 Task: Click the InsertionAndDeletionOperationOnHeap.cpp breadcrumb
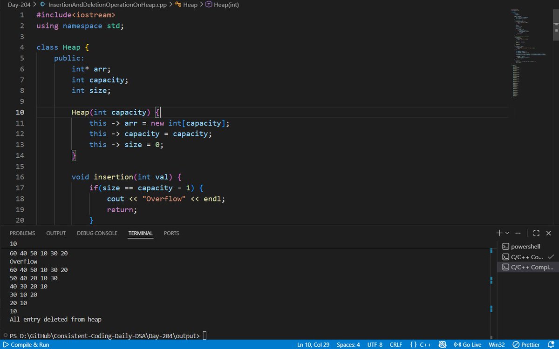(108, 4)
